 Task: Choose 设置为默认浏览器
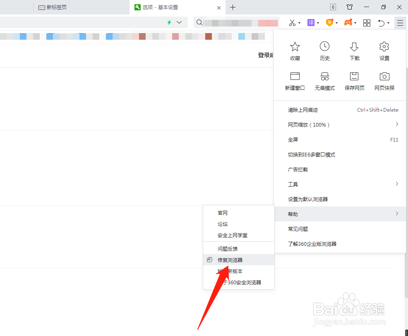point(340,199)
